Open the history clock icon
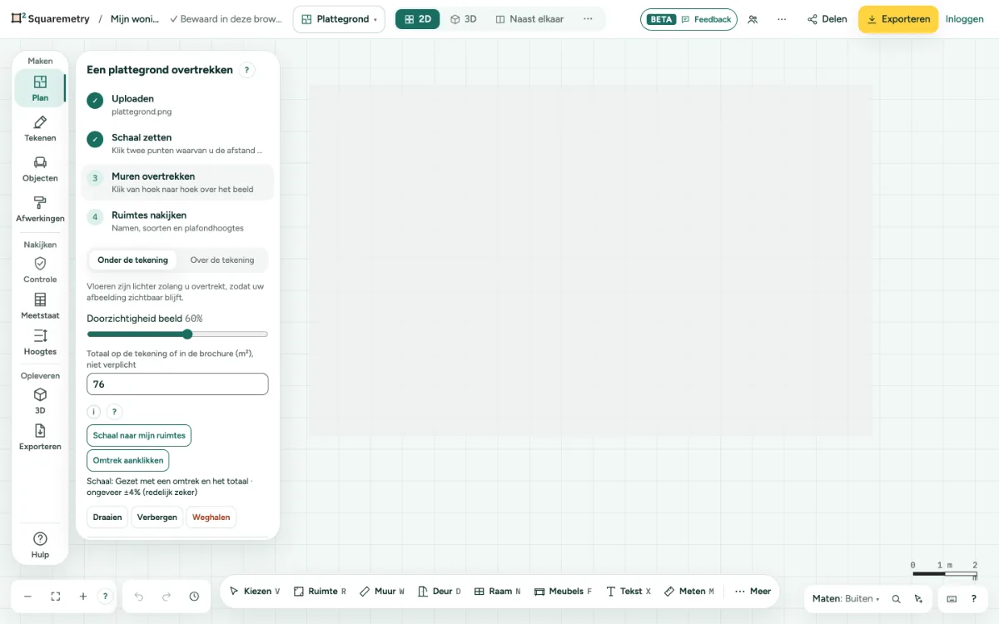The image size is (999, 624). coord(194,597)
